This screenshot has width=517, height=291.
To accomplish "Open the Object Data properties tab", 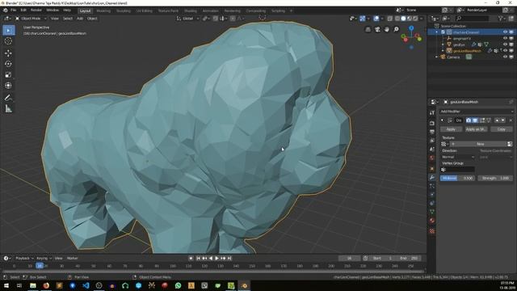I will pos(432,212).
